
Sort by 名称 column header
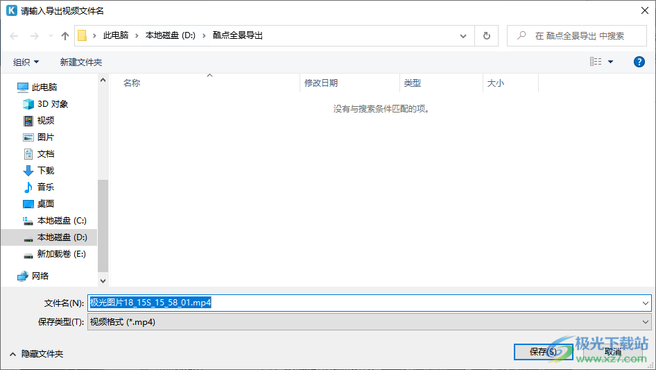pos(132,83)
